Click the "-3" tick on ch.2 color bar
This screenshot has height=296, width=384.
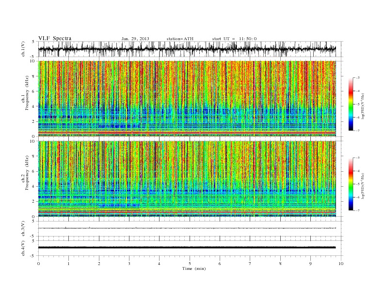pyautogui.click(x=358, y=158)
